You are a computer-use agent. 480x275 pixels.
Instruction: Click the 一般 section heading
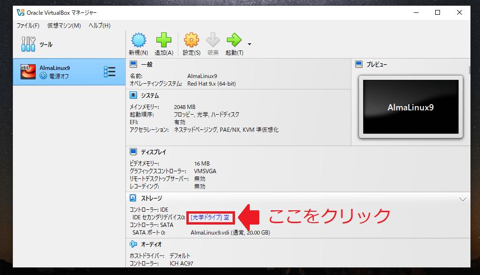[147, 65]
